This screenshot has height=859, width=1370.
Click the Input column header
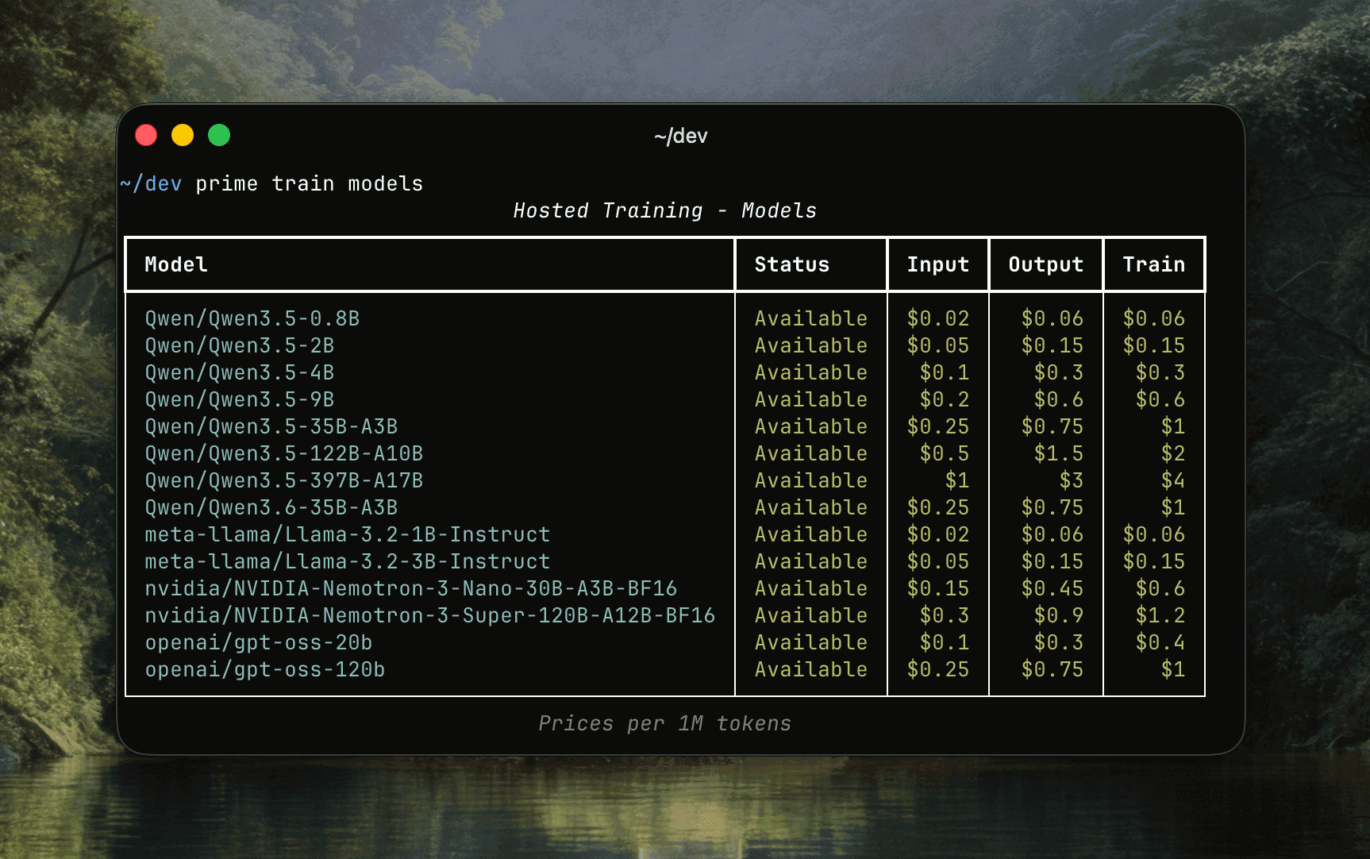(x=938, y=265)
